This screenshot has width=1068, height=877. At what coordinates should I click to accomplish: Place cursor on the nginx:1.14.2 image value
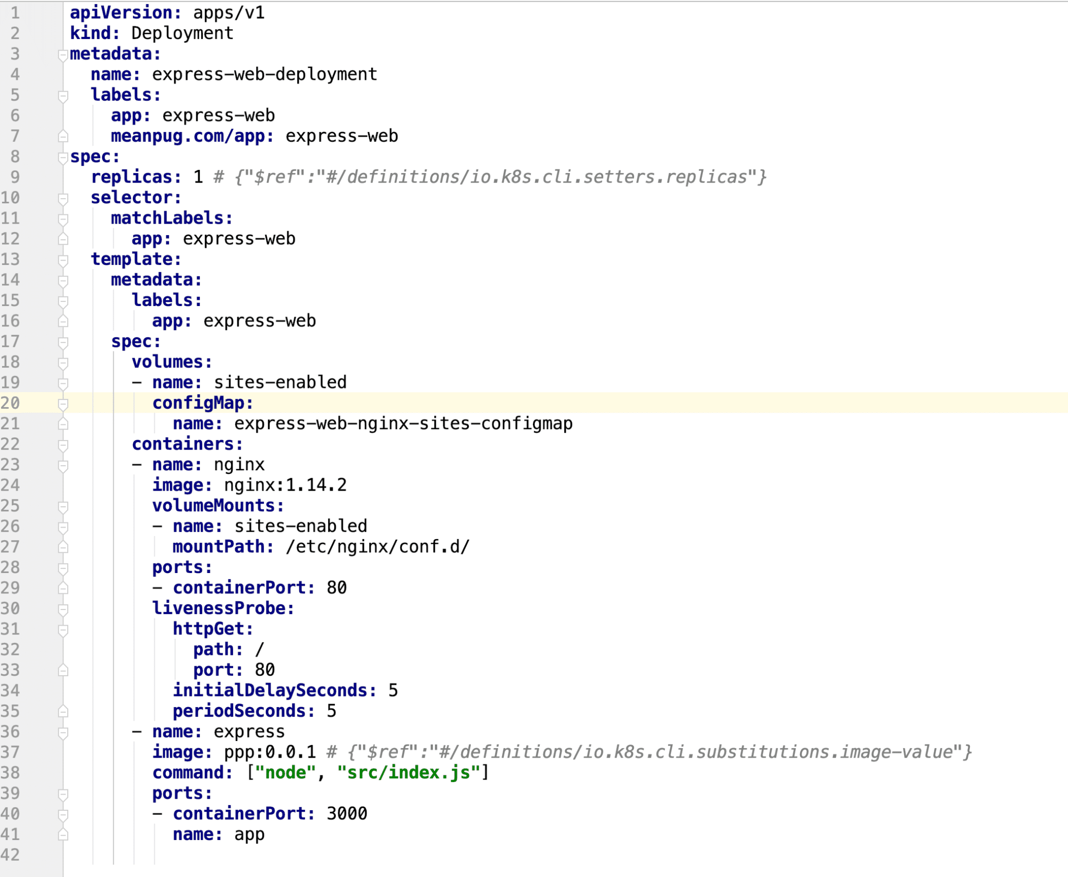[285, 485]
